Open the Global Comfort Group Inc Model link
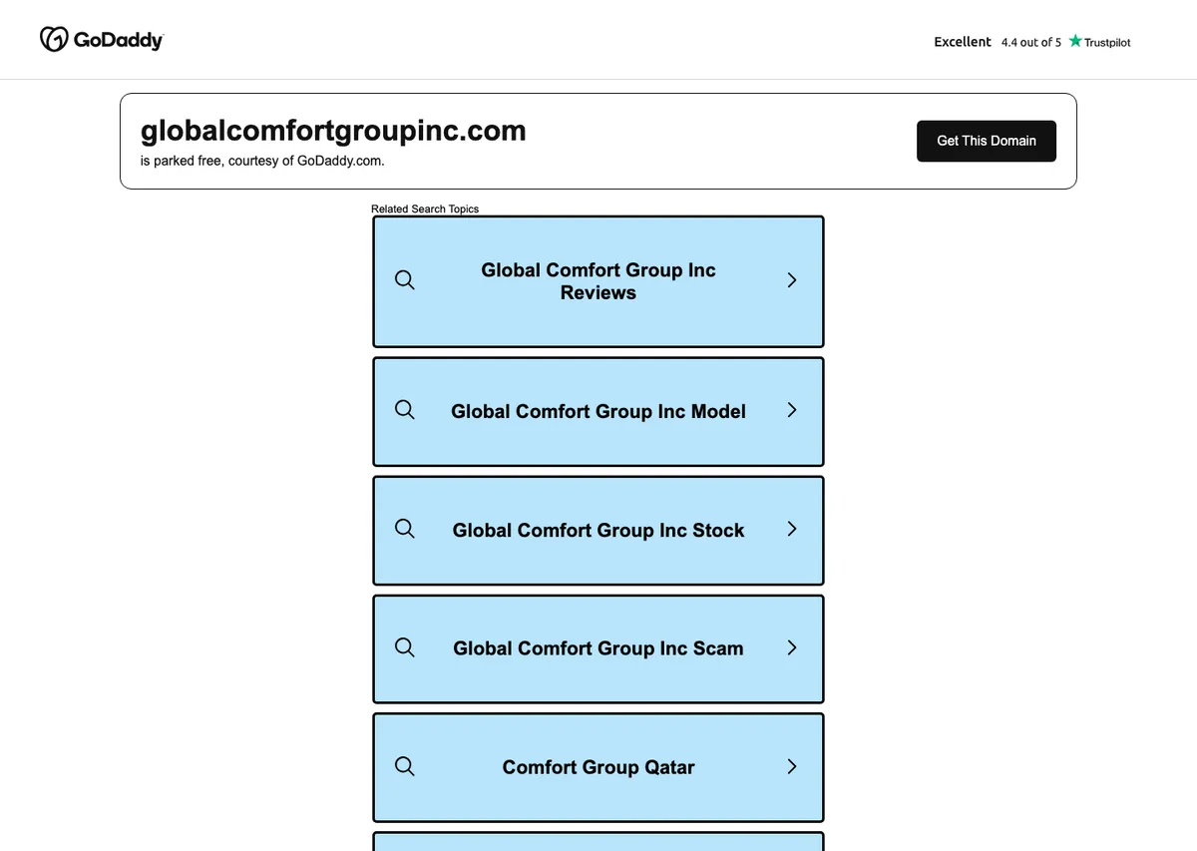The width and height of the screenshot is (1197, 851). click(x=598, y=411)
